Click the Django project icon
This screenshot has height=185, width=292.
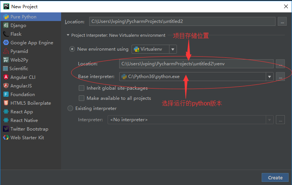click(6, 26)
